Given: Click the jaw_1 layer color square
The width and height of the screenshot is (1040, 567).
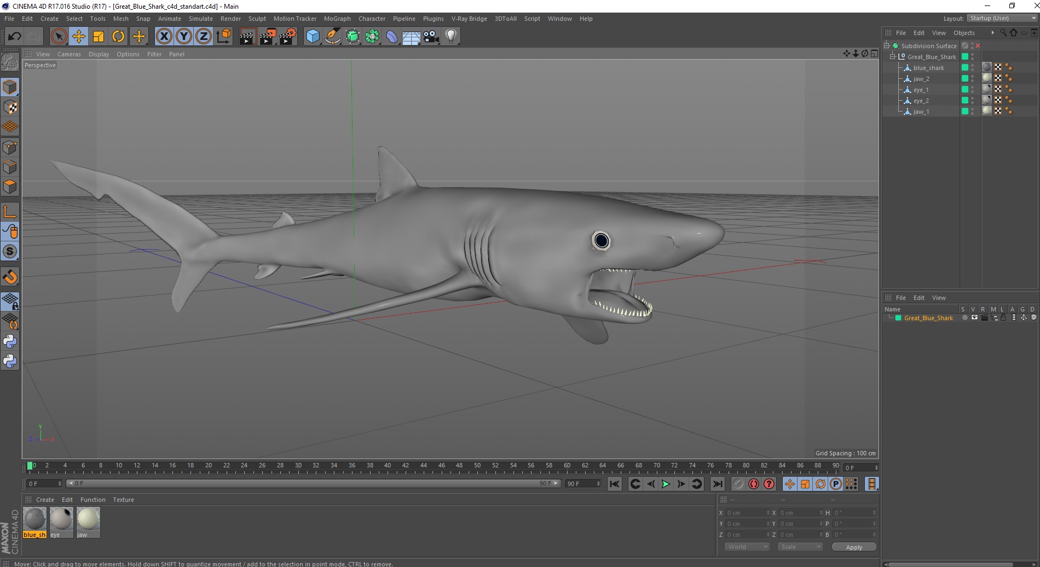Looking at the screenshot, I should [x=965, y=111].
